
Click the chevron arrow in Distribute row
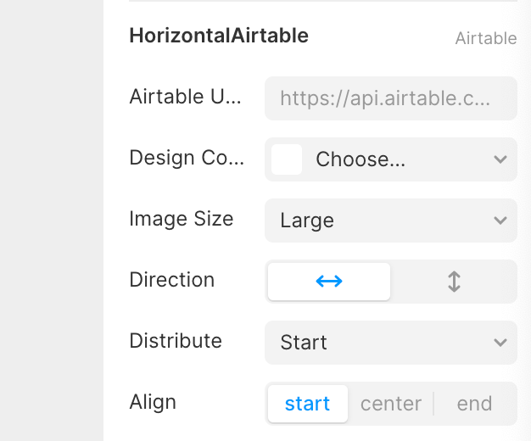click(x=500, y=342)
